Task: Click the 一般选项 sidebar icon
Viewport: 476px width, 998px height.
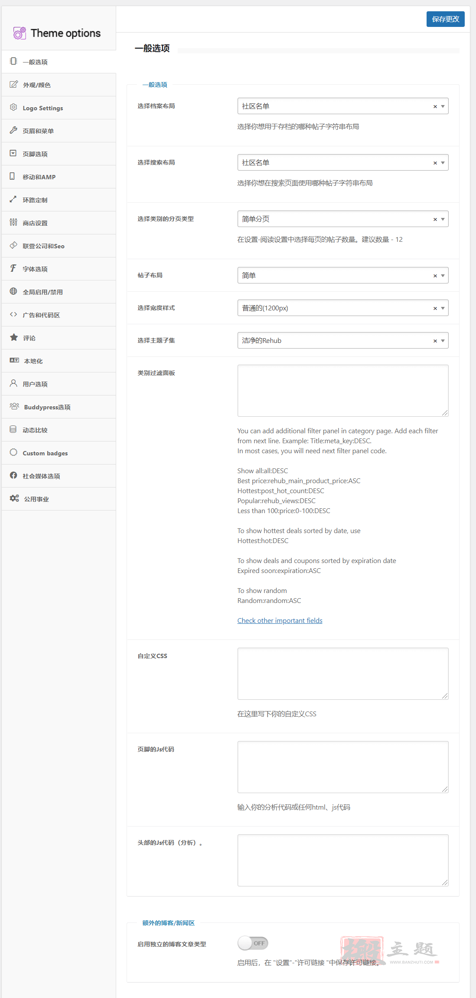Action: [x=13, y=61]
